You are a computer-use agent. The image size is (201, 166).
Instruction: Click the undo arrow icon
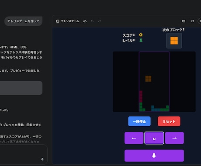click(x=92, y=21)
